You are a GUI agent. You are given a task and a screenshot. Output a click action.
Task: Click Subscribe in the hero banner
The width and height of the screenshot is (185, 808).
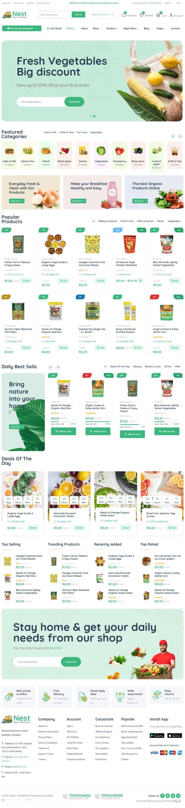click(x=74, y=102)
